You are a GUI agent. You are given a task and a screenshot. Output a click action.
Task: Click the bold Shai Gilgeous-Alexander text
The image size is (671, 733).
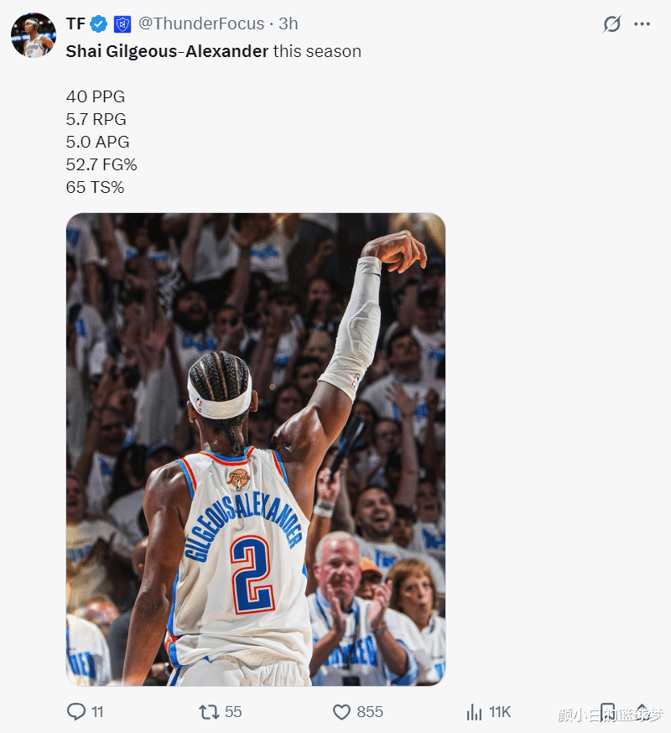coord(167,51)
